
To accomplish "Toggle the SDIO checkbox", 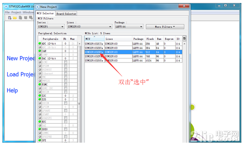I will point(65,129).
